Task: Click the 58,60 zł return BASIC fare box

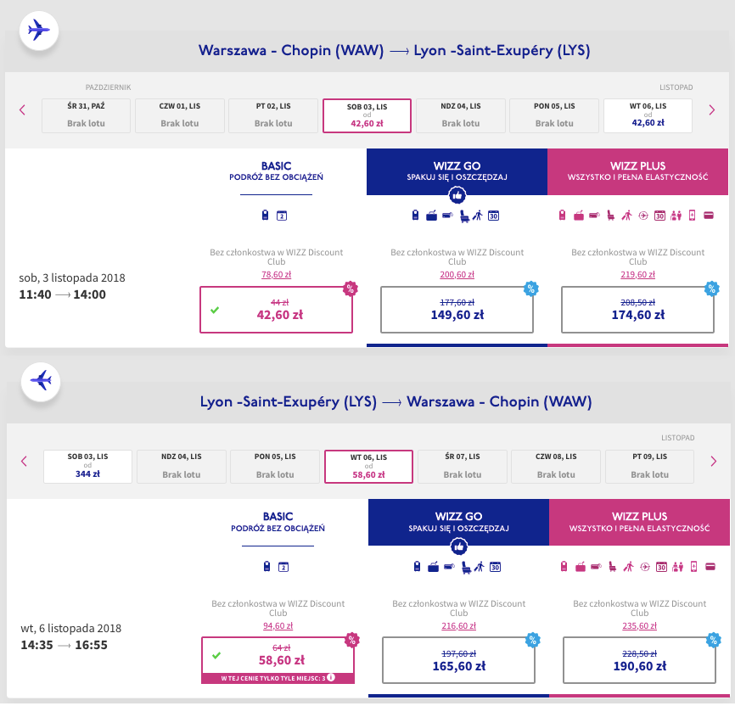Action: pos(278,655)
